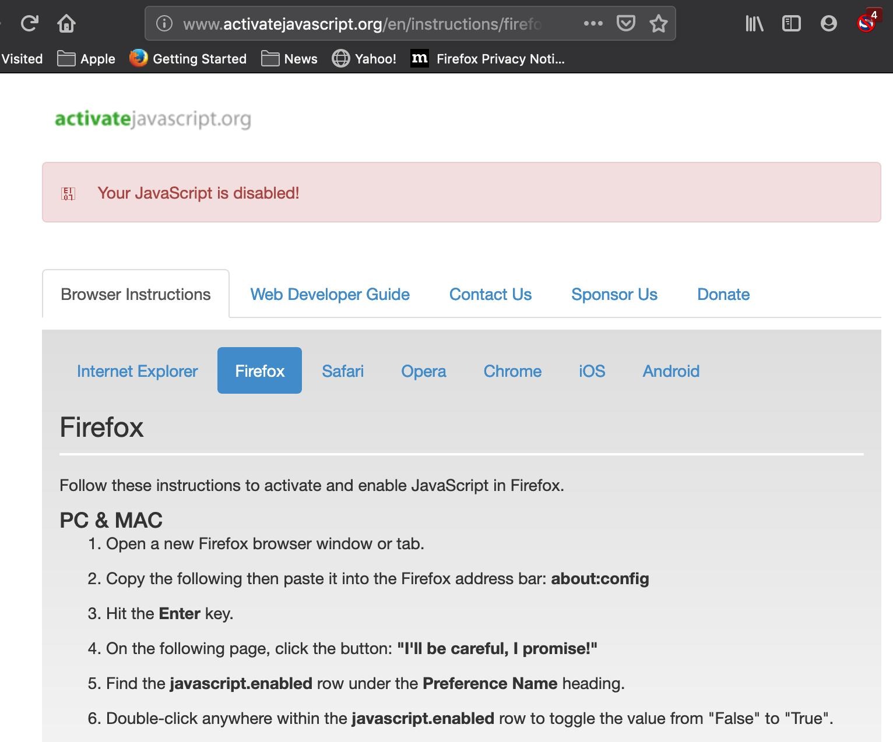893x742 pixels.
Task: Open the Firefox Privacy Notice bookmark
Action: (x=487, y=59)
